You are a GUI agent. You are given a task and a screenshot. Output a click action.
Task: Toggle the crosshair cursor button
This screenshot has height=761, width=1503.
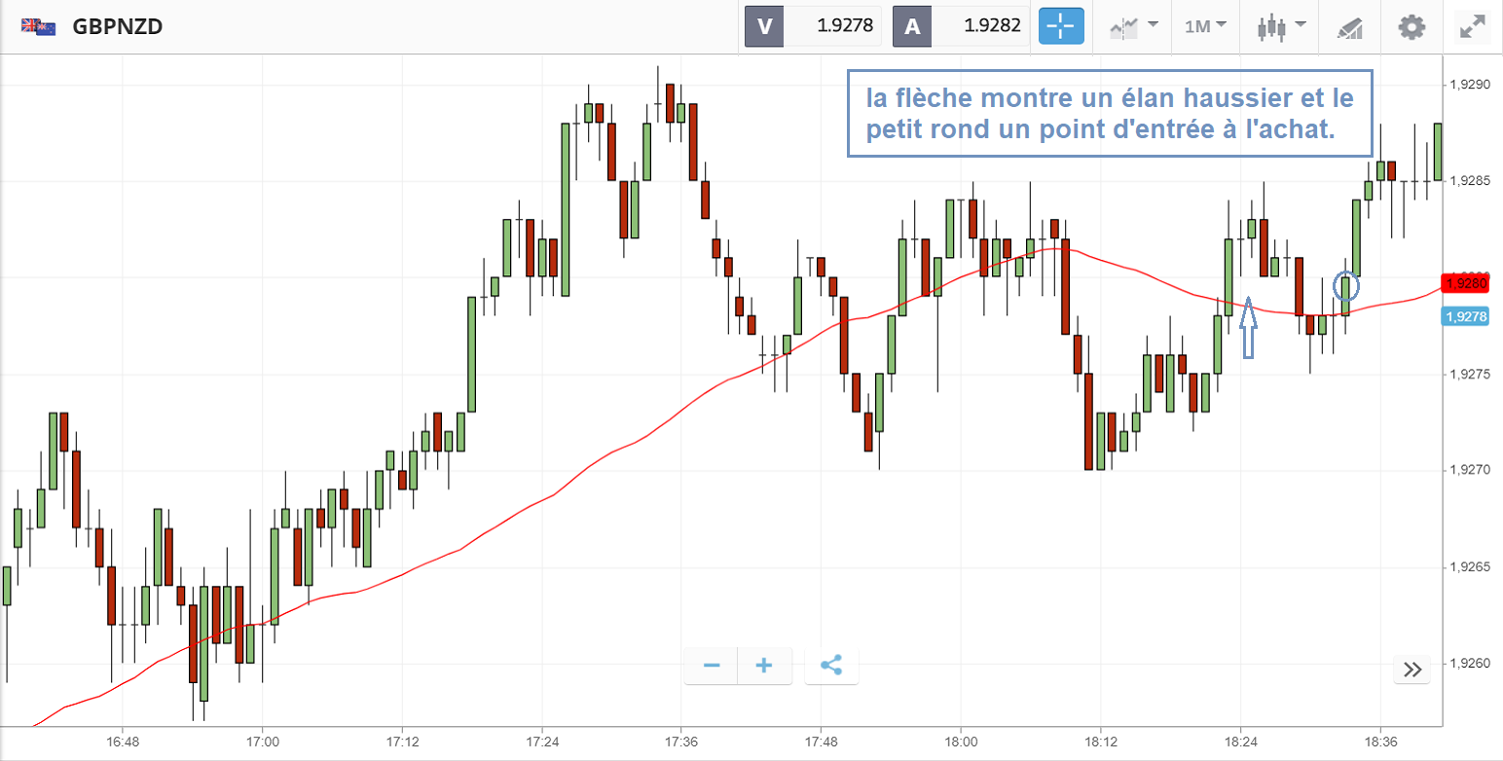coord(1061,26)
